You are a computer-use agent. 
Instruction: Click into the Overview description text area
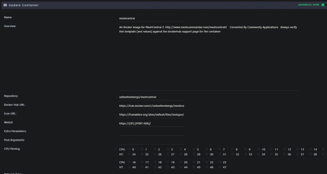[209, 58]
